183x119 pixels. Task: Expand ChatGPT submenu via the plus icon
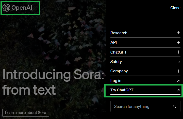coord(178,52)
